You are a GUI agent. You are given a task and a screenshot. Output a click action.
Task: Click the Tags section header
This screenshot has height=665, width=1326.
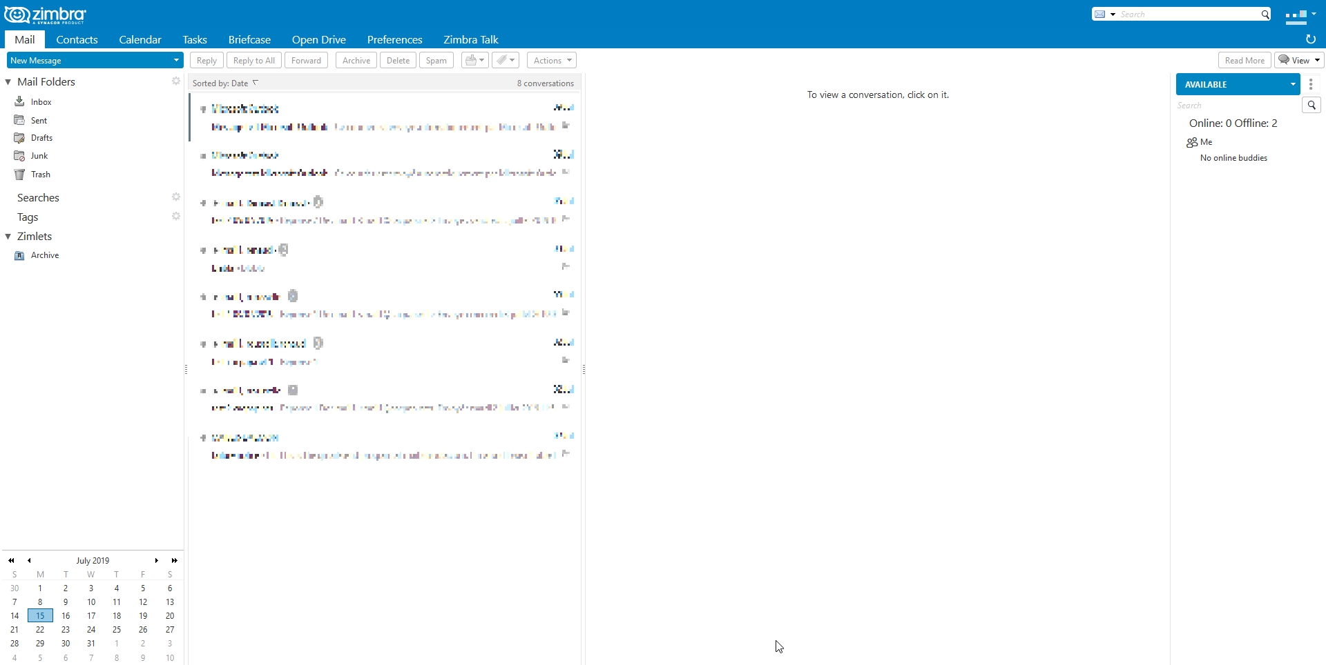click(x=28, y=217)
